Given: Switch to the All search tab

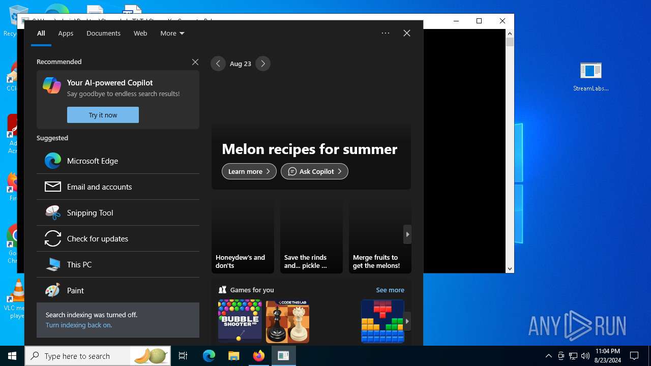Looking at the screenshot, I should pyautogui.click(x=41, y=33).
